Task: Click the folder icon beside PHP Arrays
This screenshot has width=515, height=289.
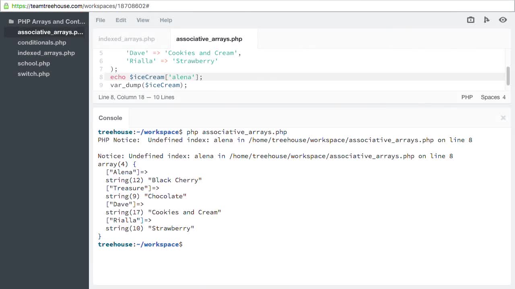Action: (x=11, y=22)
